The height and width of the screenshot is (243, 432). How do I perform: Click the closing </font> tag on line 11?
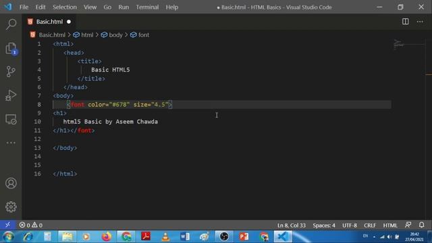point(82,130)
